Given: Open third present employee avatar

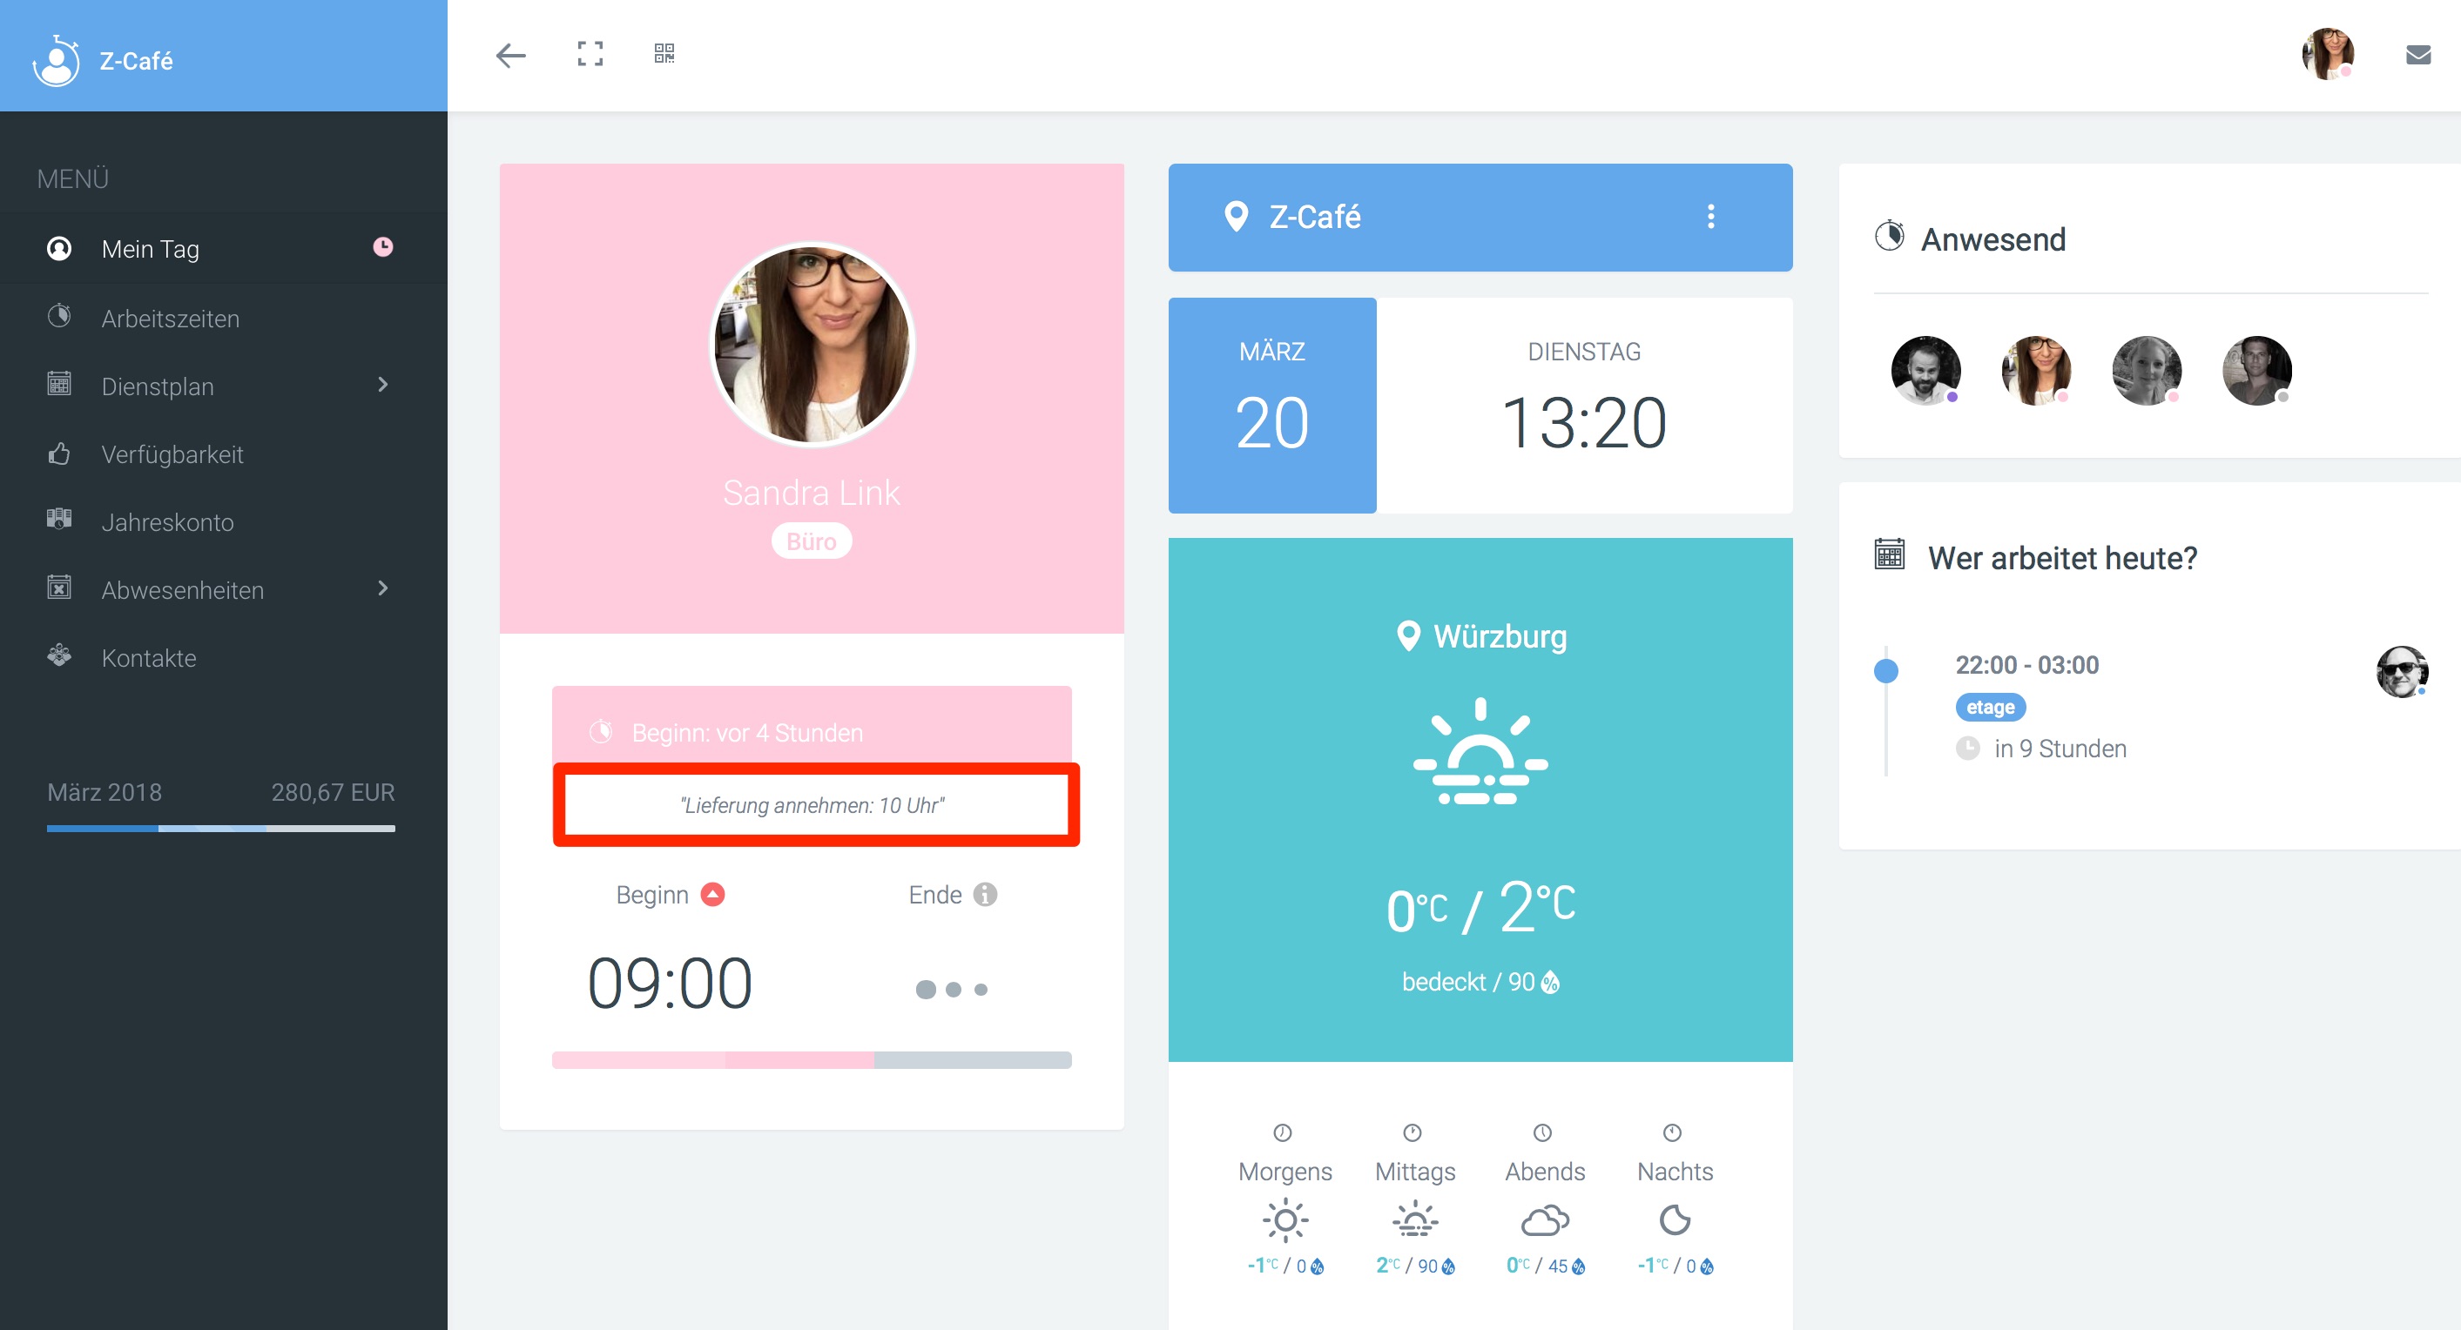Looking at the screenshot, I should [2147, 371].
